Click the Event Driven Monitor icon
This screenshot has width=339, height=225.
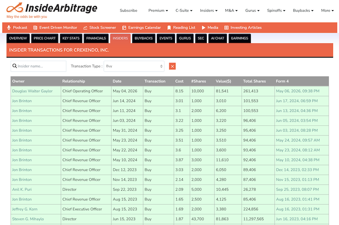(35, 28)
